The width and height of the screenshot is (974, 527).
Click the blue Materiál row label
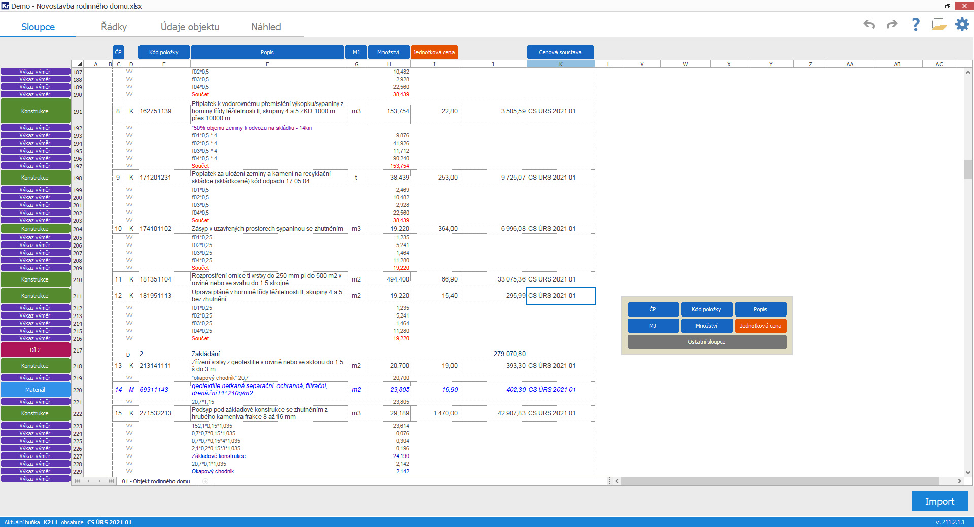click(35, 390)
